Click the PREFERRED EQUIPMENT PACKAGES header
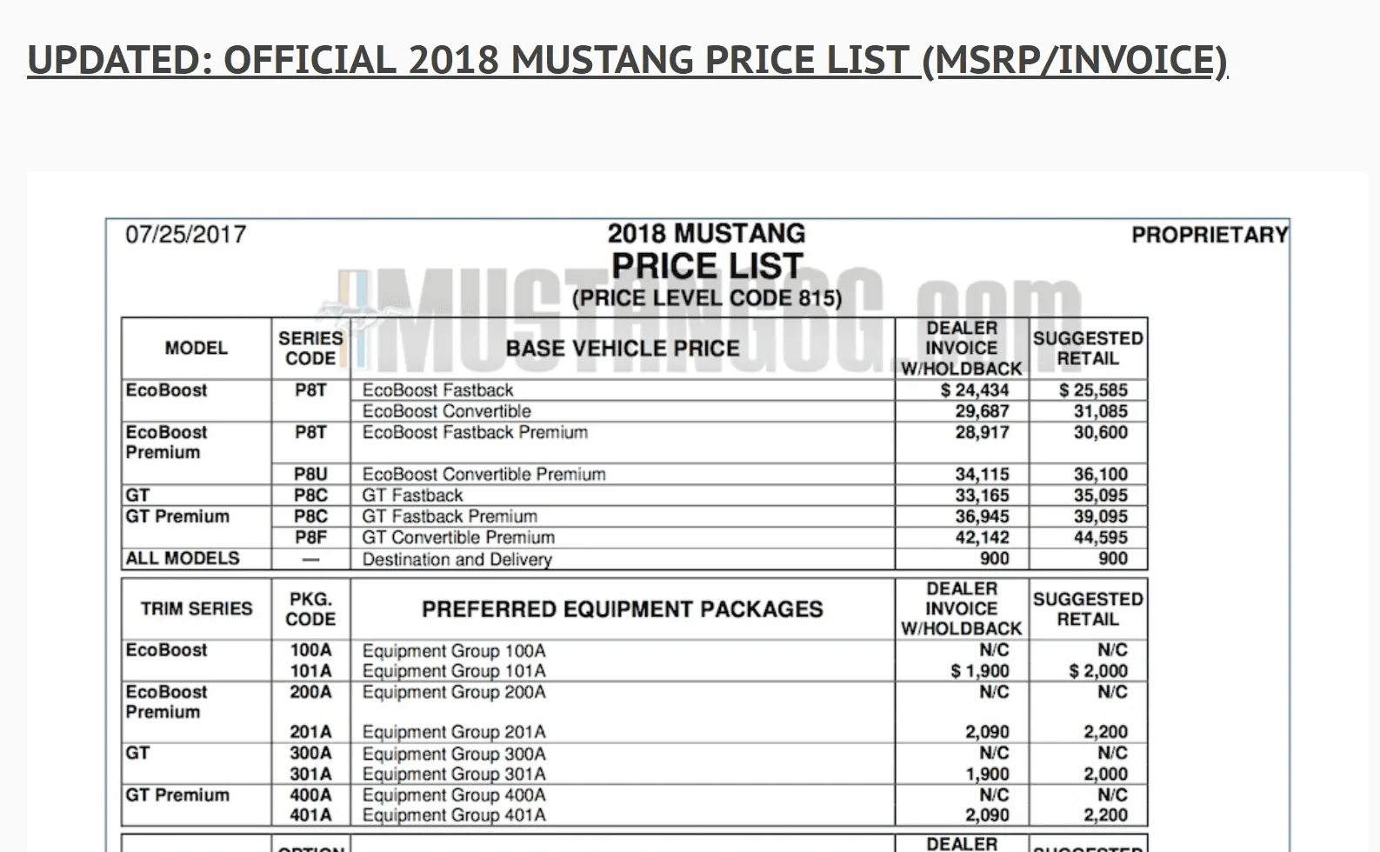The image size is (1380, 852). pos(623,609)
